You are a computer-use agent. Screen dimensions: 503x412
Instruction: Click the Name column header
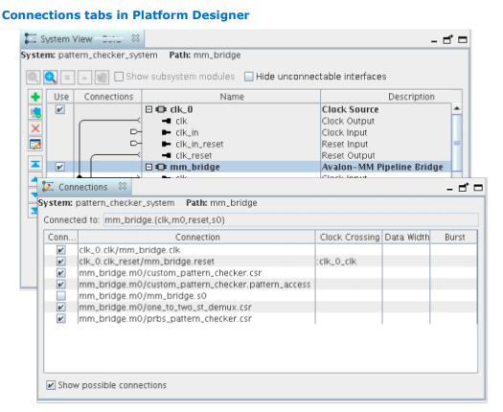[232, 97]
